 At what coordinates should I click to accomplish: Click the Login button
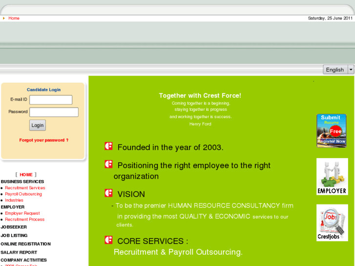38,125
